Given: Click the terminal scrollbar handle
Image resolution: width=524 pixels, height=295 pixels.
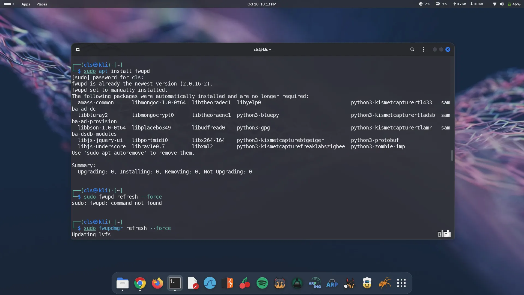Looking at the screenshot, I should click(x=452, y=155).
